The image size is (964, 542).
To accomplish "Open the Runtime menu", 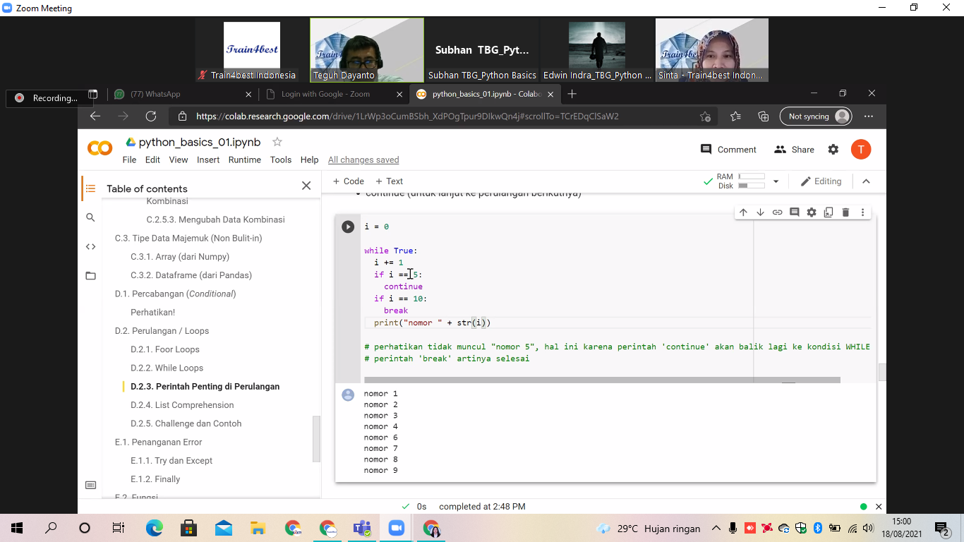I will (x=244, y=160).
